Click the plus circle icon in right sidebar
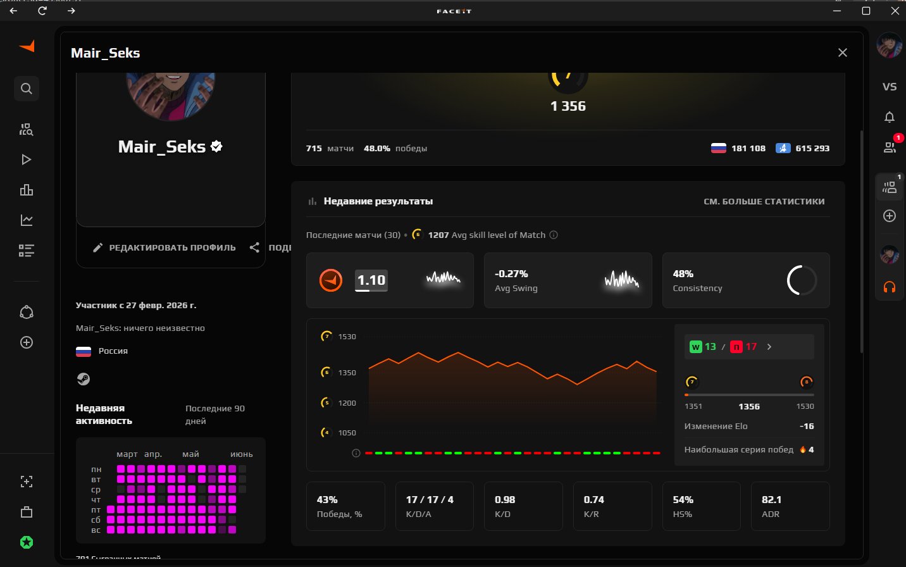The height and width of the screenshot is (567, 906). pyautogui.click(x=890, y=216)
